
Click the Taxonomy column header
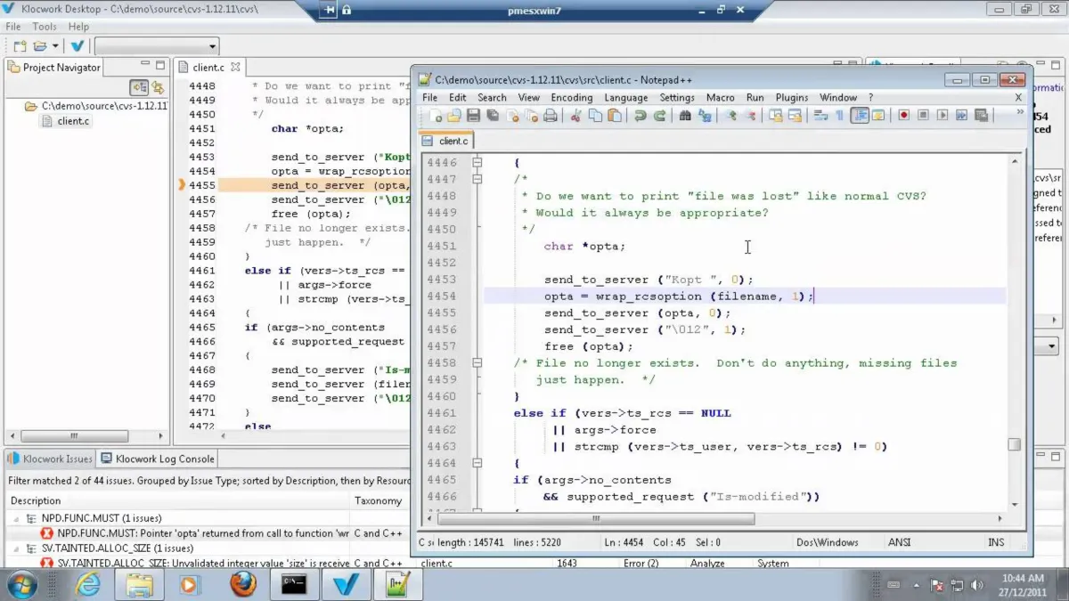[378, 500]
